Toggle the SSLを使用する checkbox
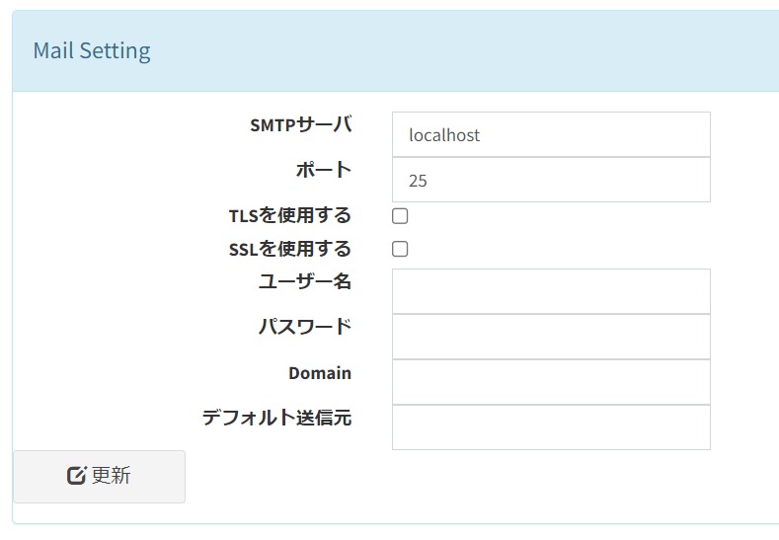Image resolution: width=779 pixels, height=540 pixels. [x=400, y=250]
